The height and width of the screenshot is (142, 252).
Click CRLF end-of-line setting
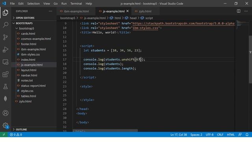point(220,135)
